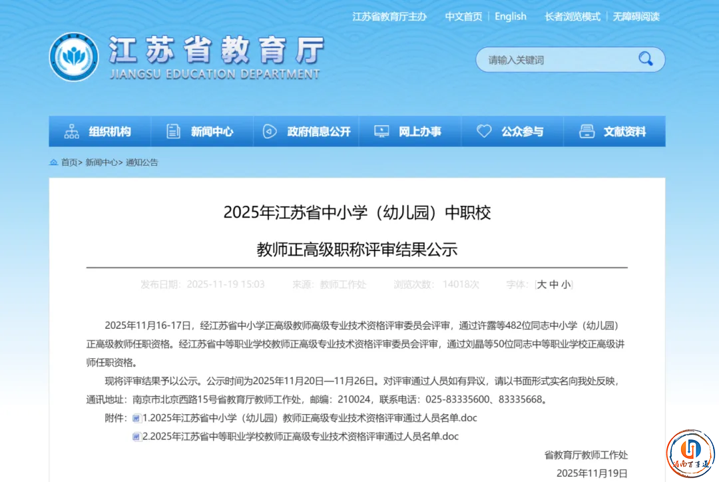Screen dimensions: 719x482
Task: Click the 文献资料 printer icon
Action: [x=587, y=132]
